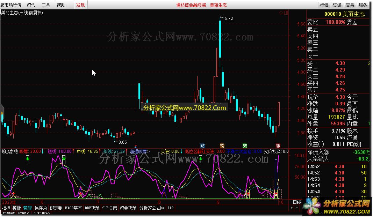Click the 总量 193827 value
Image resolution: width=373 pixels, height=217 pixels.
point(336,117)
